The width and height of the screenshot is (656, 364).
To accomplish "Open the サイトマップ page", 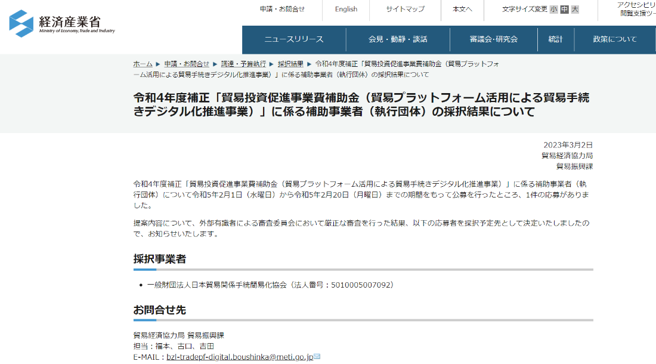I will click(405, 9).
